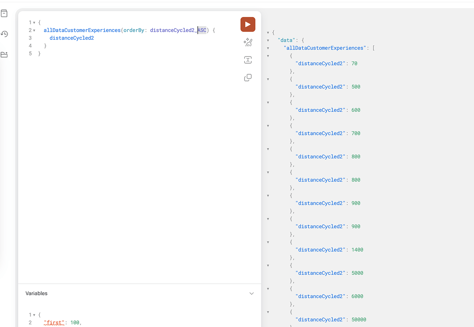Open the Variables section header
Image resolution: width=474 pixels, height=327 pixels.
point(37,293)
